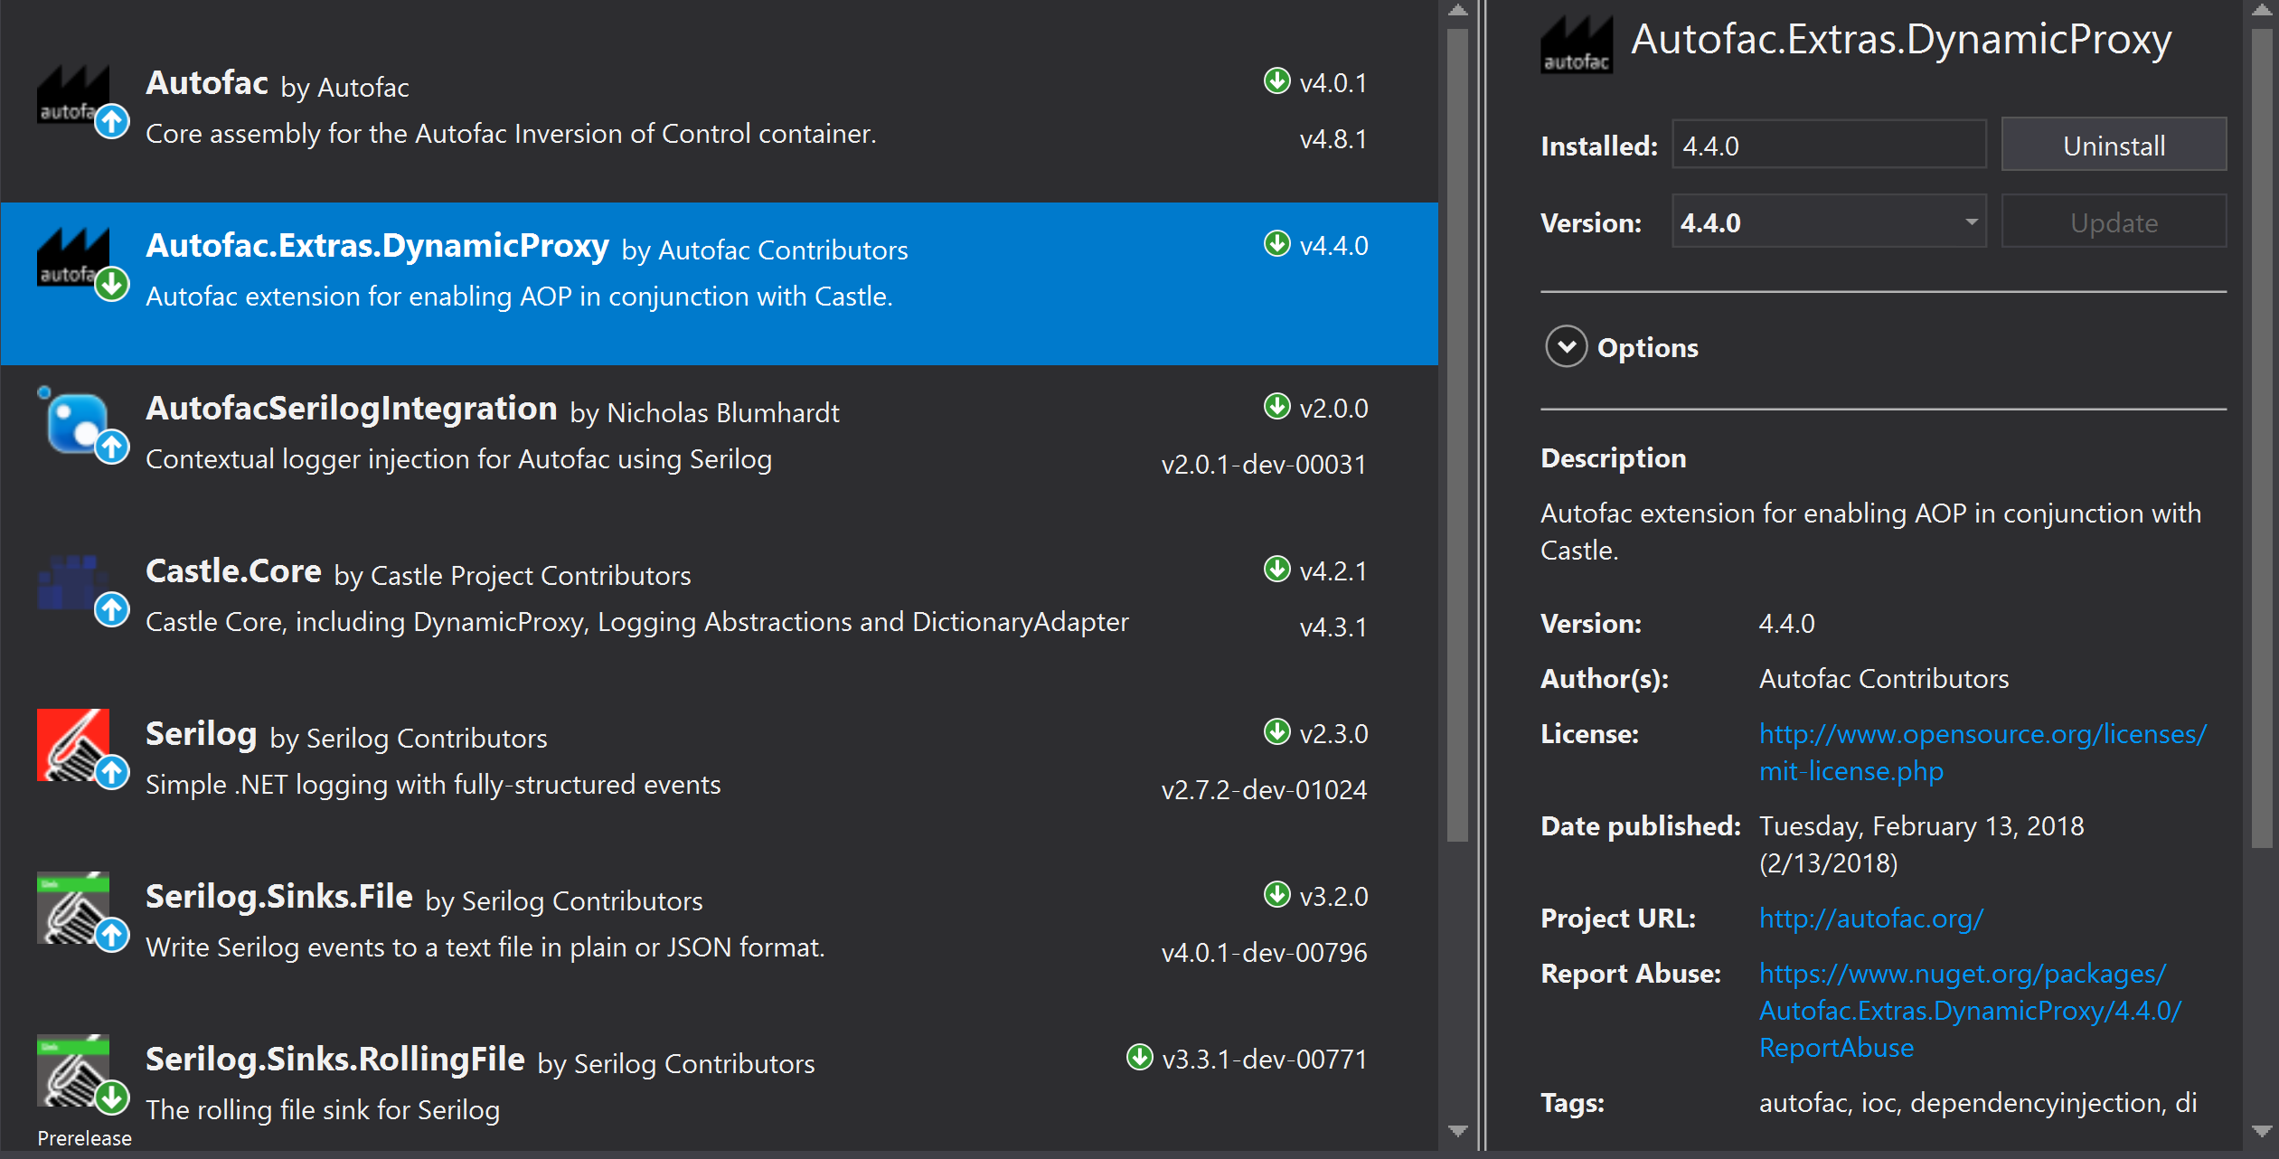Click update badge on AutofacSerilogIntegration icon
The width and height of the screenshot is (2279, 1159).
(x=112, y=446)
